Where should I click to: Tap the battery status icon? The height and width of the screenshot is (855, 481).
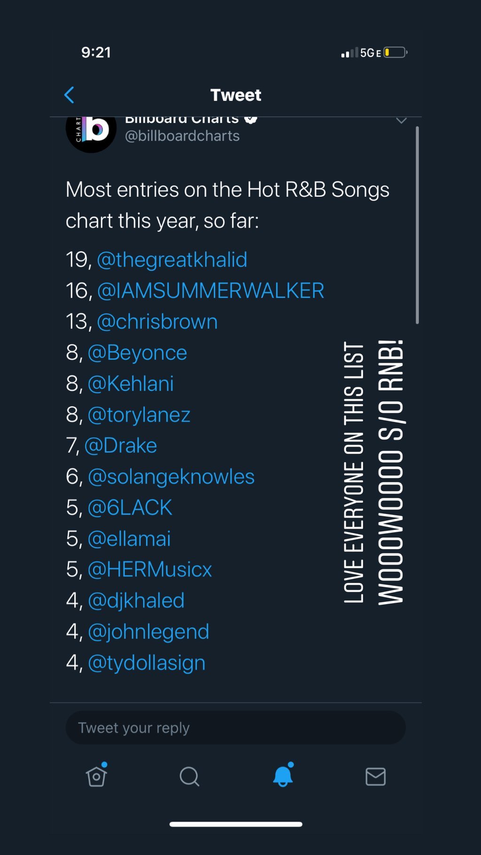coord(395,52)
